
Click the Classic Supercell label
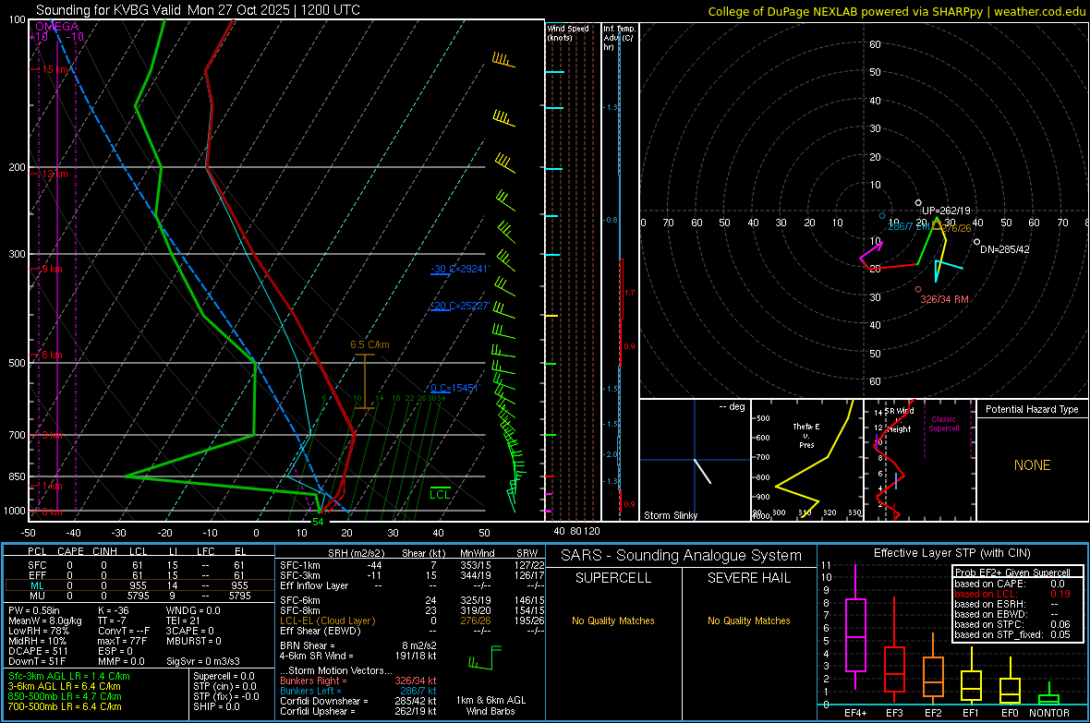(943, 424)
